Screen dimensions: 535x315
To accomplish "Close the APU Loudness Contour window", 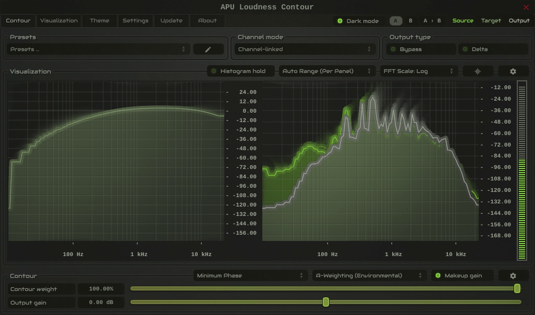I will click(x=526, y=7).
